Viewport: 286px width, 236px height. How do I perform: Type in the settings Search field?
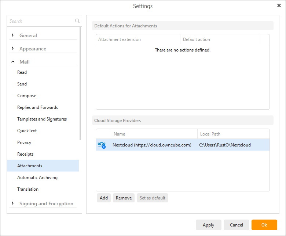(x=40, y=21)
